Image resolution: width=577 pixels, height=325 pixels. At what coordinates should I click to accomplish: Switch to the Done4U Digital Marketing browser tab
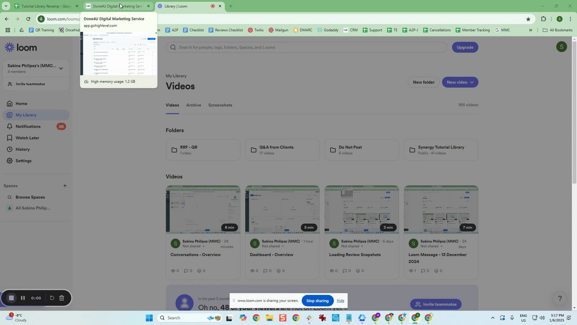tap(118, 6)
